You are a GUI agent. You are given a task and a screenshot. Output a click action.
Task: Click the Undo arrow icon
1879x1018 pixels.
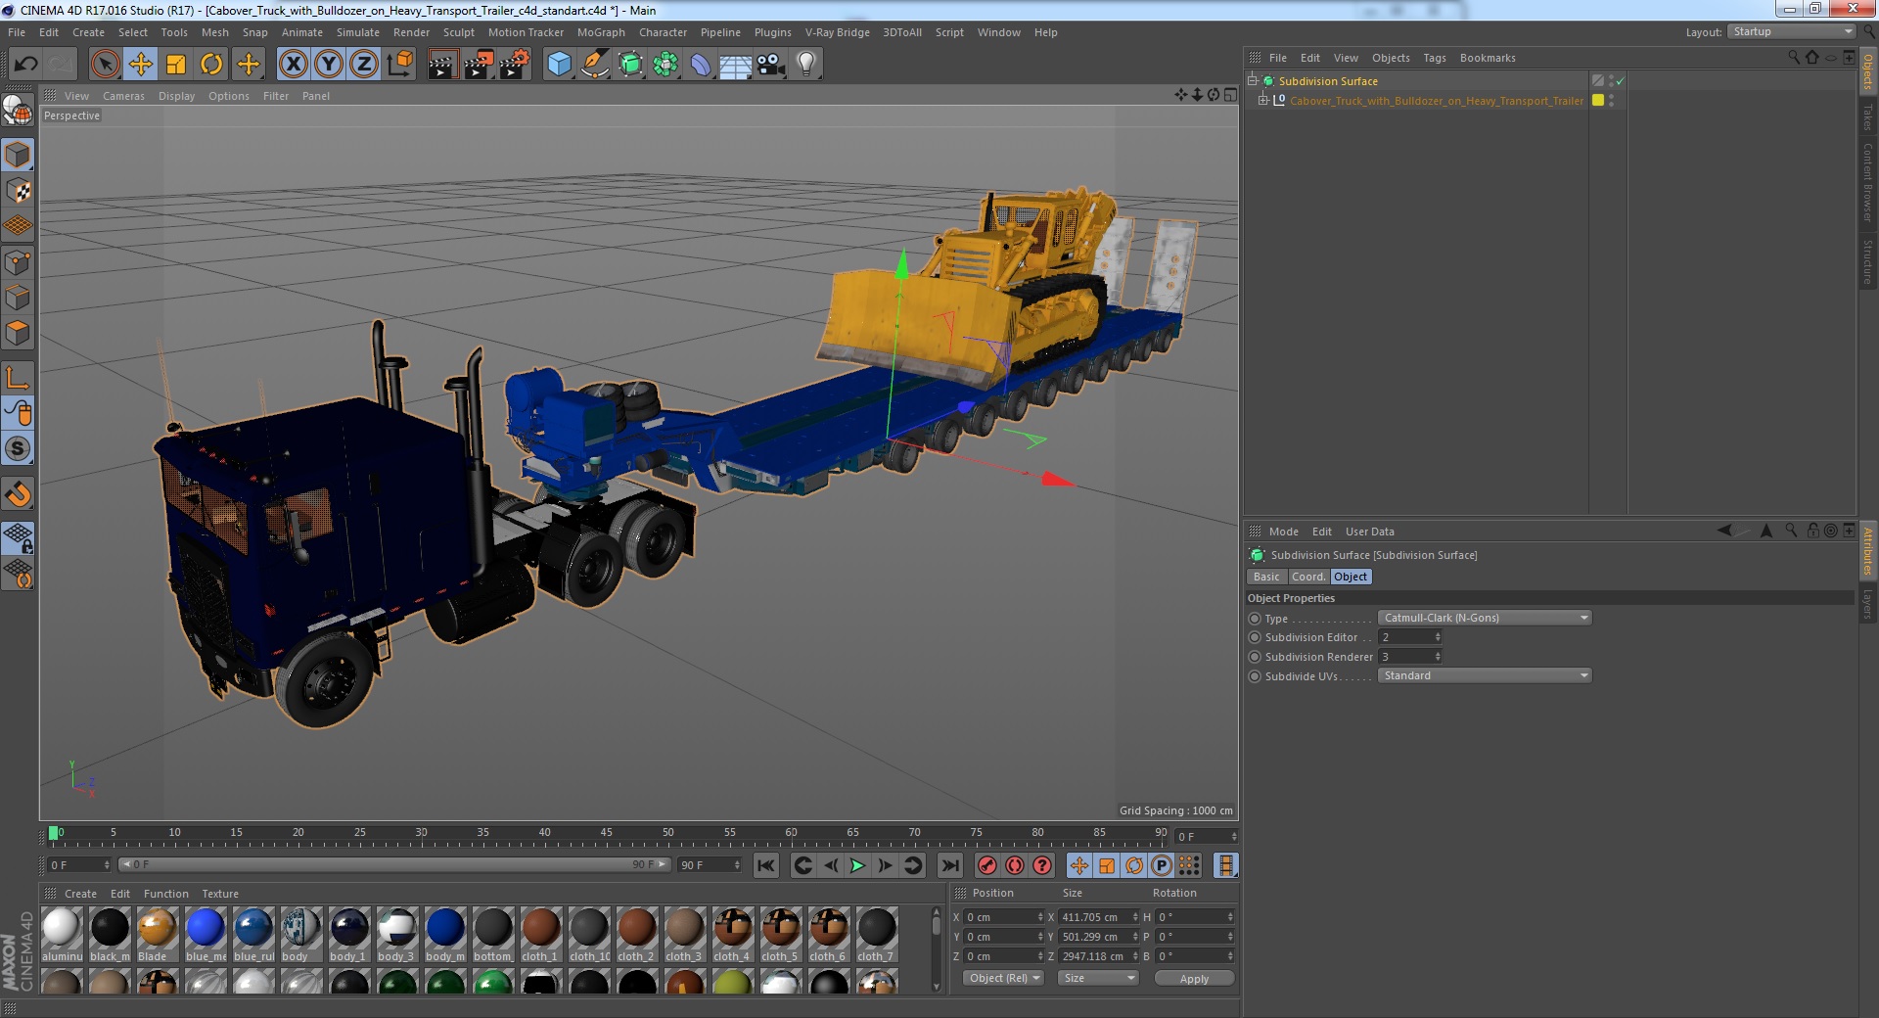coord(25,65)
